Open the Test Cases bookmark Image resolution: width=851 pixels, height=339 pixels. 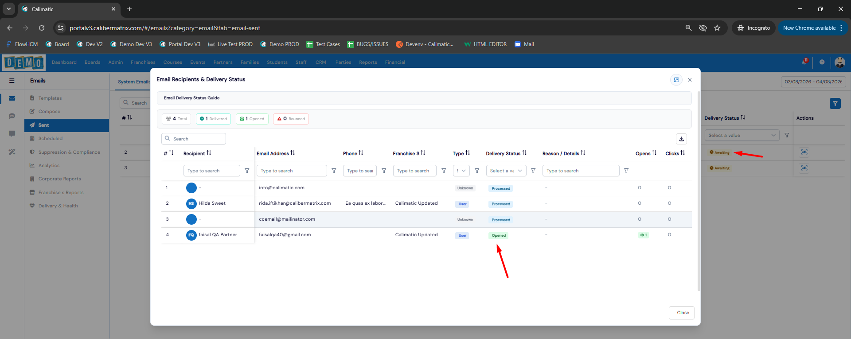click(x=323, y=44)
